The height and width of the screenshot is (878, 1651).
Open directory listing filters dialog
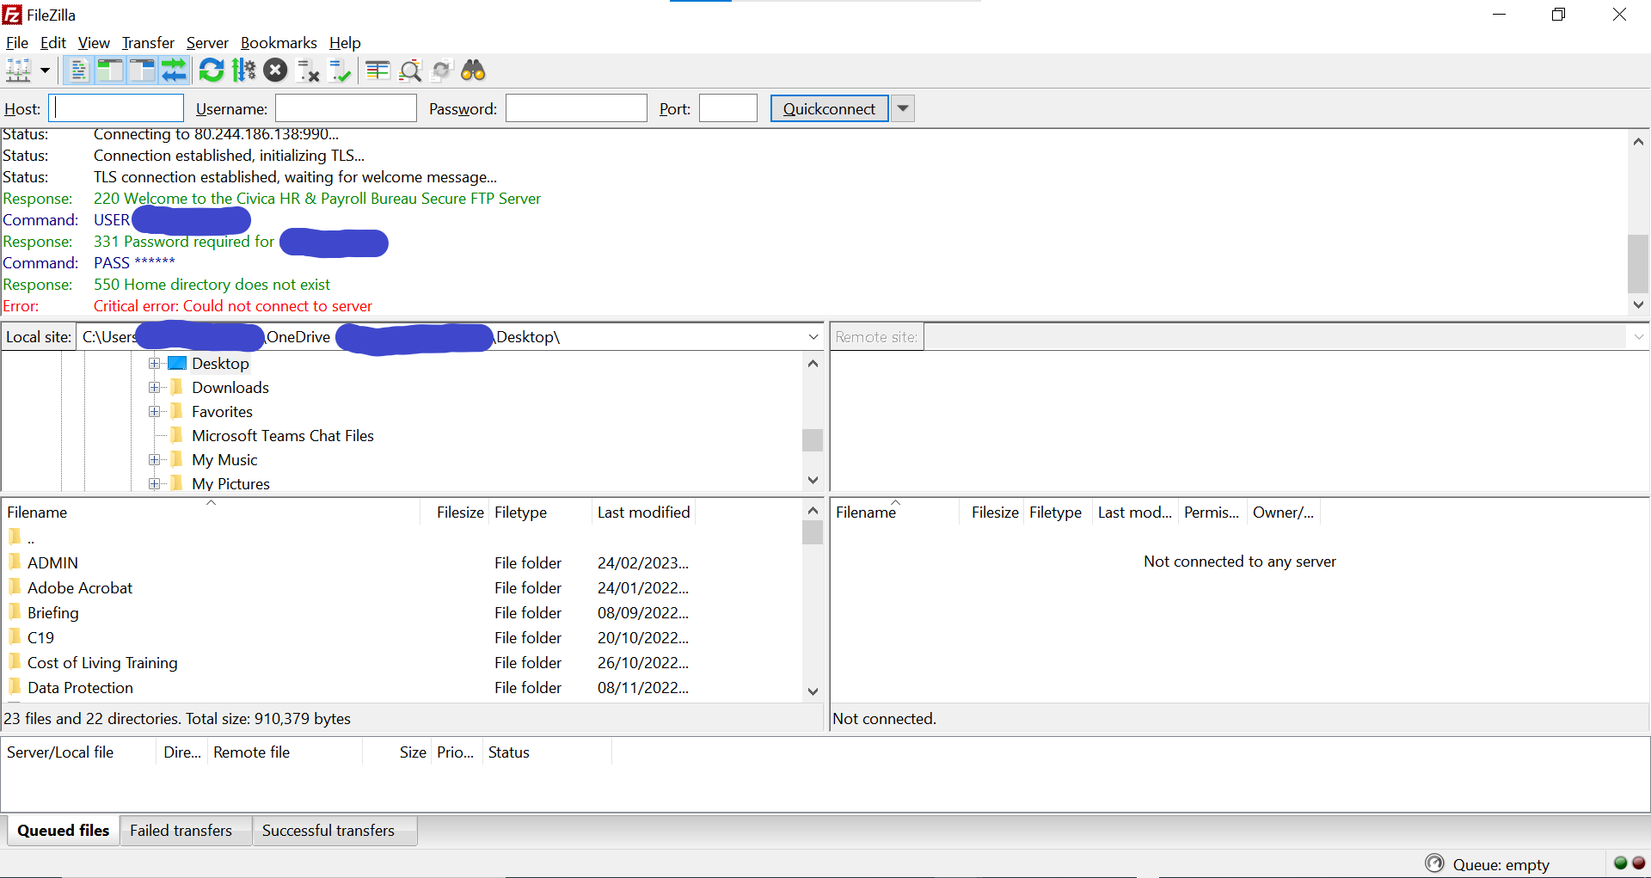pyautogui.click(x=377, y=71)
